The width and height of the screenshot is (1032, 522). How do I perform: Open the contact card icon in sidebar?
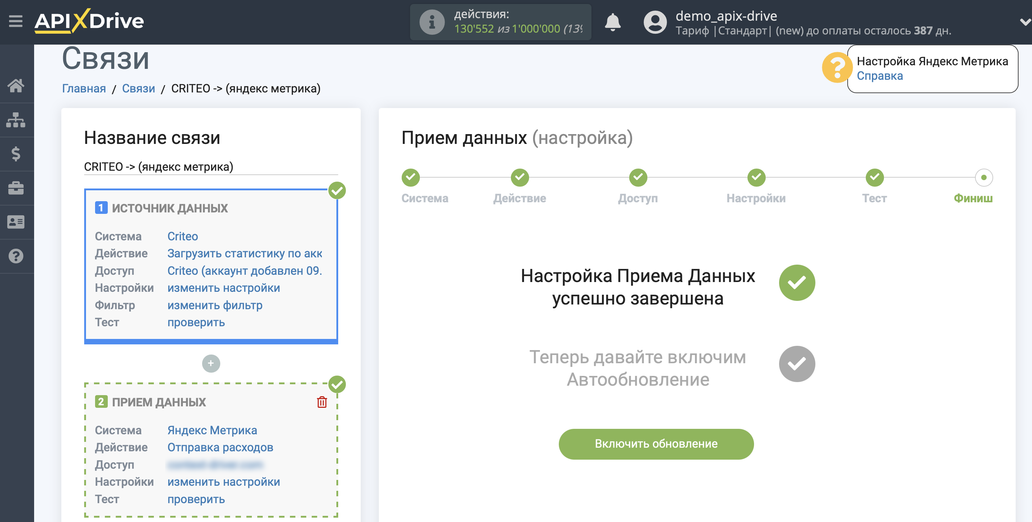click(16, 222)
